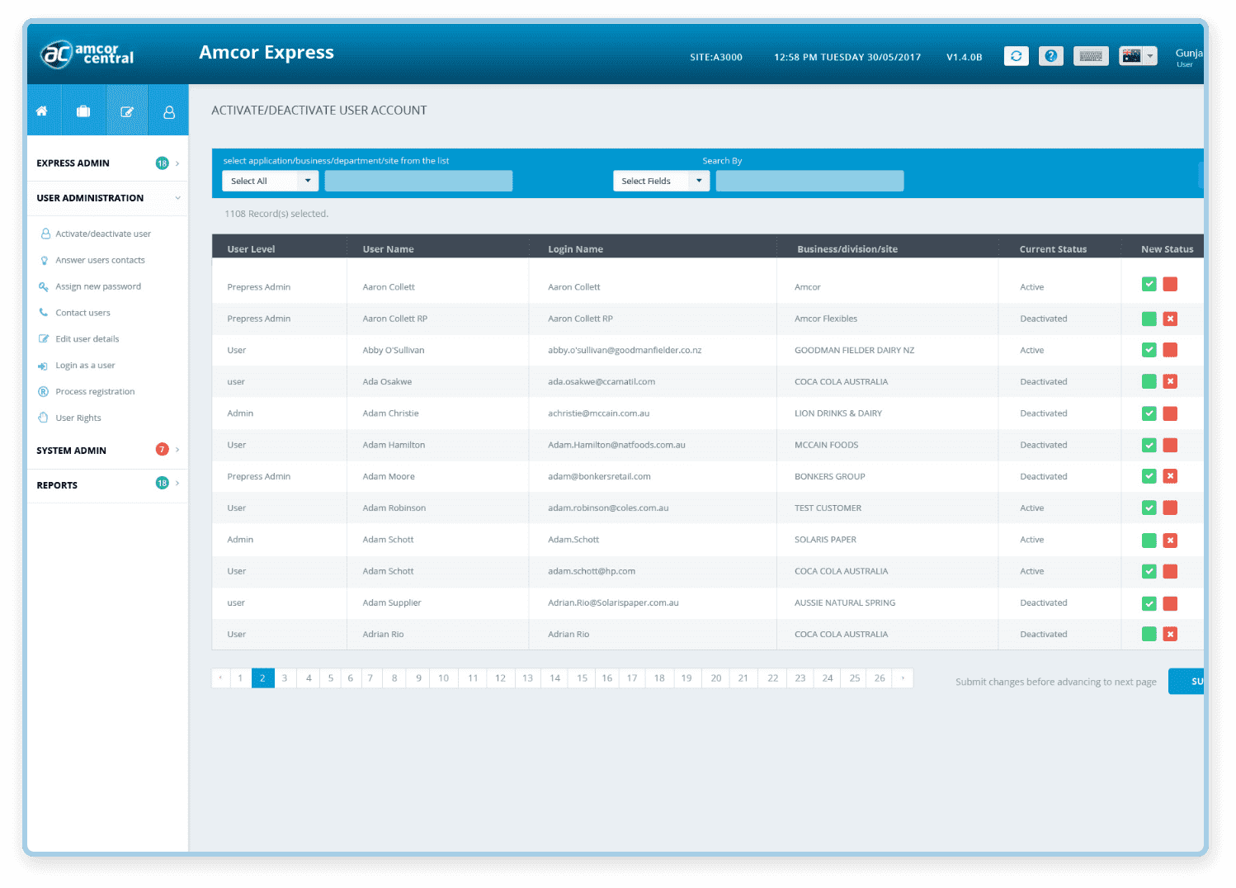
Task: Open User Rights menu item
Action: (78, 418)
